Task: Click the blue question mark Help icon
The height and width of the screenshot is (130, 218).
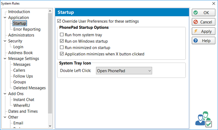Action: [x=196, y=40]
